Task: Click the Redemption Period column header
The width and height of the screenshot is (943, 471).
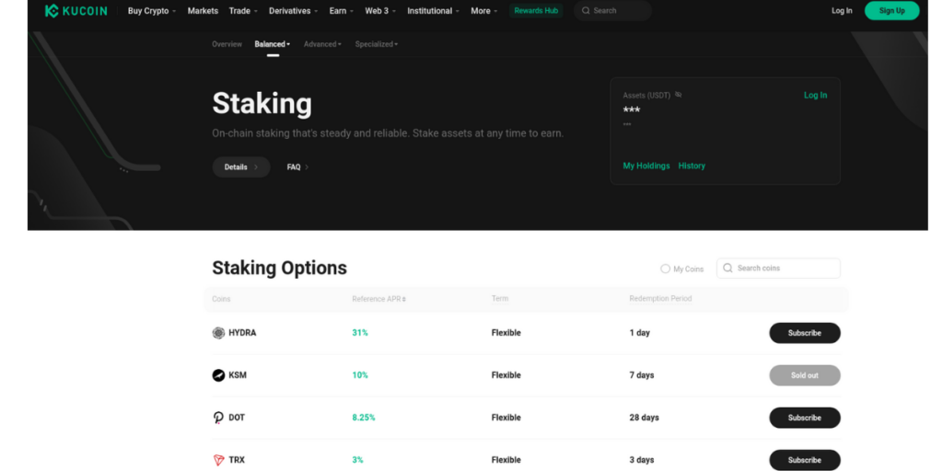Action: [660, 299]
